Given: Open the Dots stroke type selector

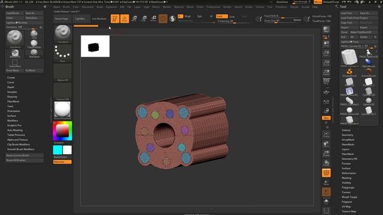Looking at the screenshot, I should (x=62, y=53).
